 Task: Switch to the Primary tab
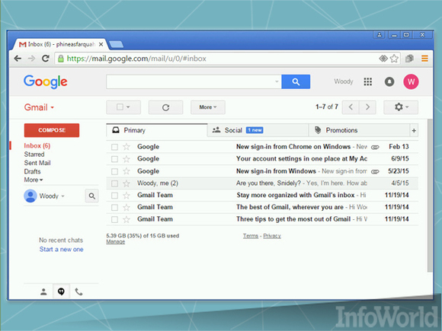pos(157,130)
